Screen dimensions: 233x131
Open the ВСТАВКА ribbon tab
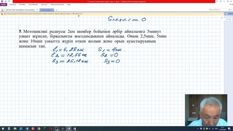pyautogui.click(x=22, y=5)
